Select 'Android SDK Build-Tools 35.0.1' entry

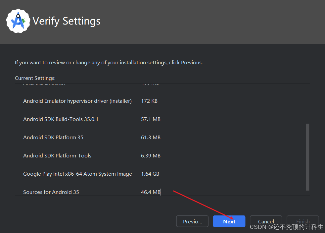(x=61, y=119)
